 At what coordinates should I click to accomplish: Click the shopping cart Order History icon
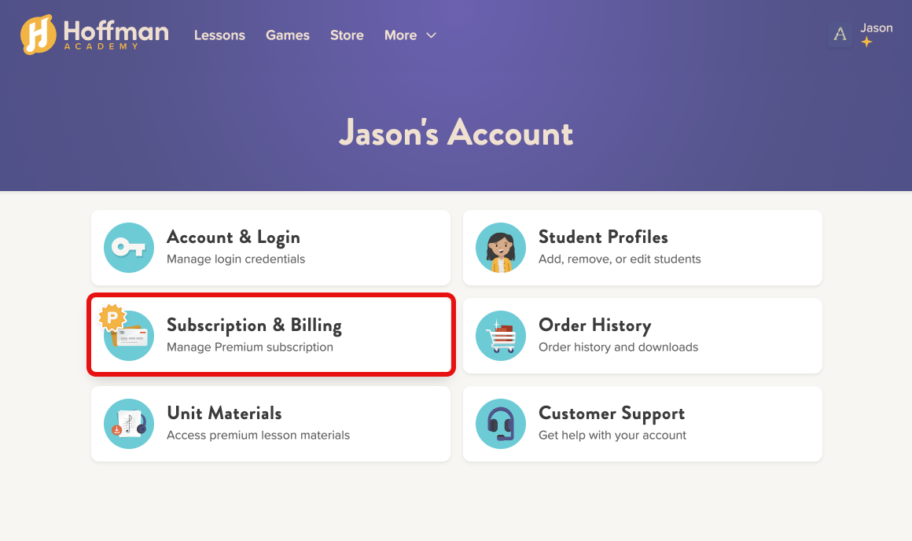(501, 336)
